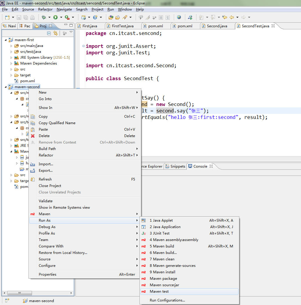Select pom.xml under maven-first project
301x305 pixels.
pos(27,81)
